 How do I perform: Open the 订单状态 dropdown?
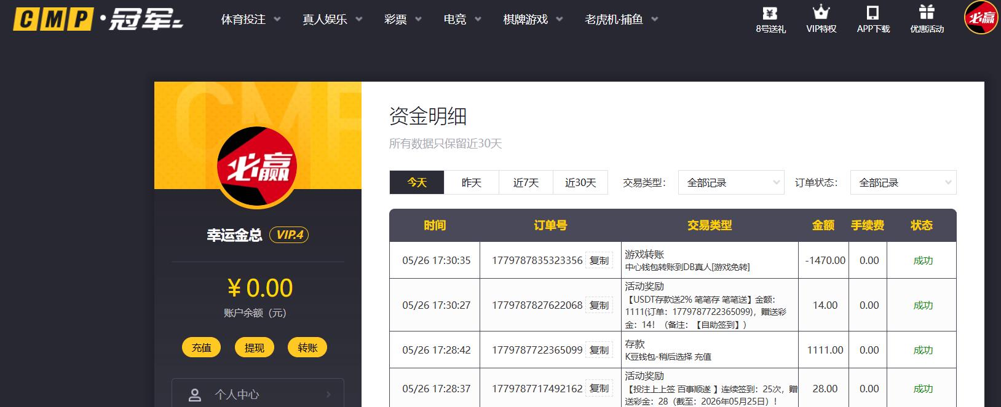903,182
